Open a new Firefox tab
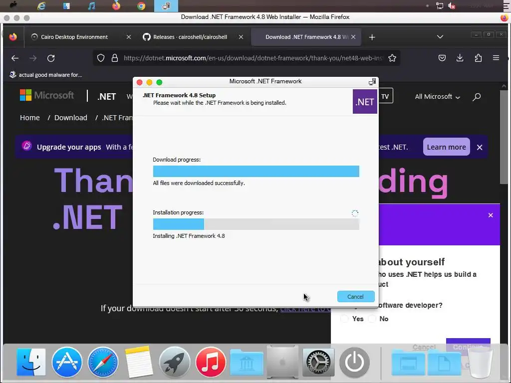This screenshot has height=383, width=511. pos(372,37)
